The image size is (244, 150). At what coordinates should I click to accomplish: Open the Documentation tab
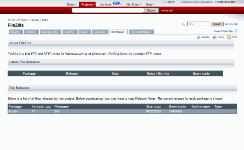[x=141, y=32]
